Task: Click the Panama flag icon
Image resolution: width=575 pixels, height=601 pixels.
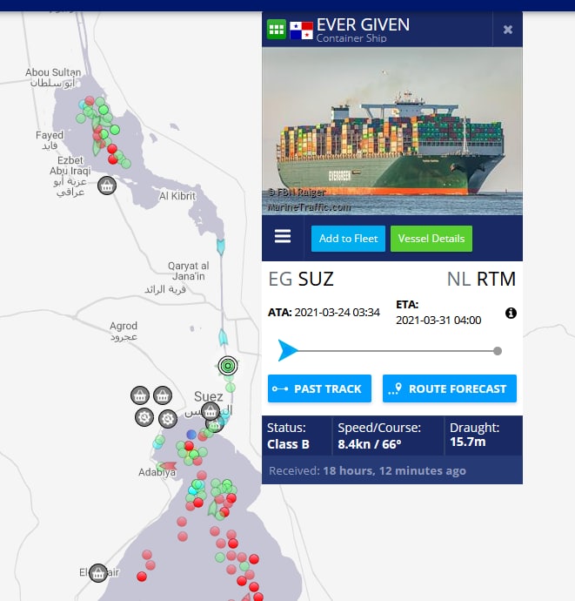Action: (x=301, y=30)
